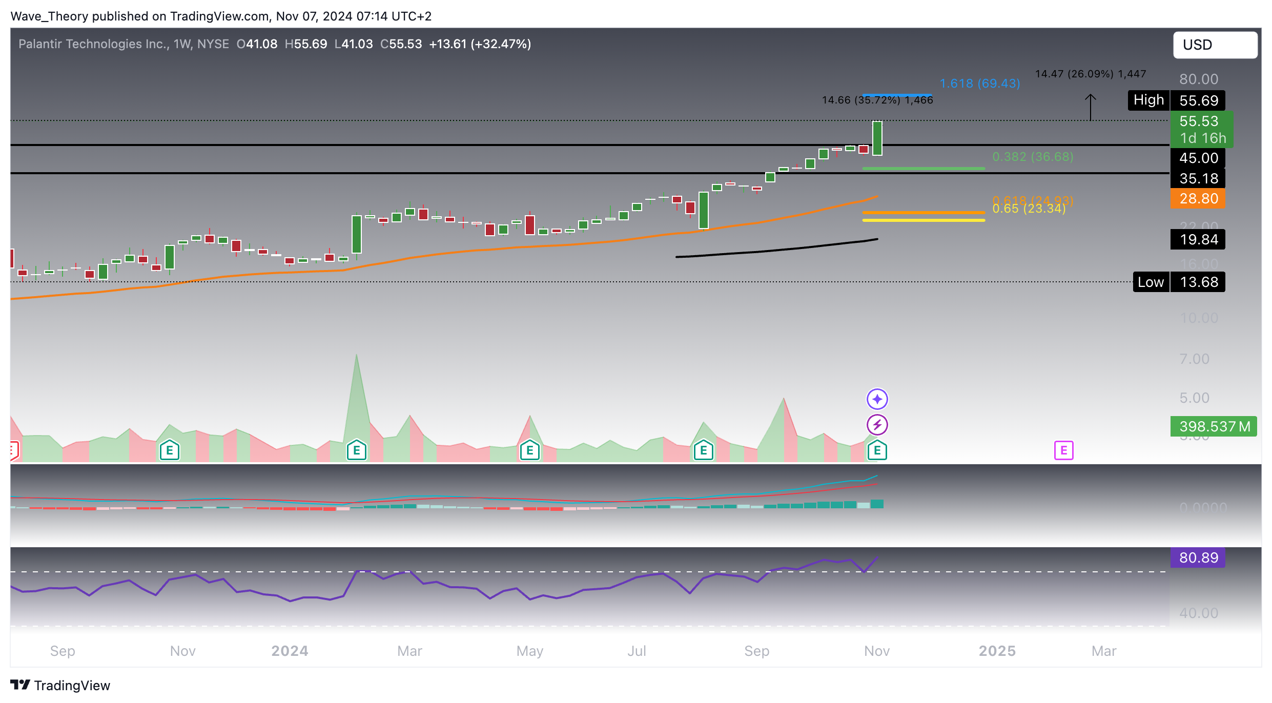The image size is (1272, 703).
Task: Click the orange 28.80 moving average label
Action: (x=1198, y=199)
